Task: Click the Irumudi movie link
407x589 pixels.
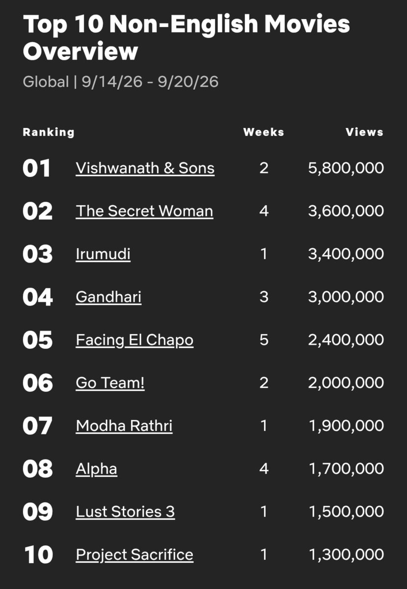Action: (x=103, y=254)
